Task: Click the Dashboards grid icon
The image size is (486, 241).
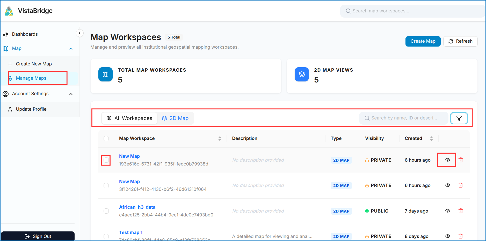Action: 5,34
